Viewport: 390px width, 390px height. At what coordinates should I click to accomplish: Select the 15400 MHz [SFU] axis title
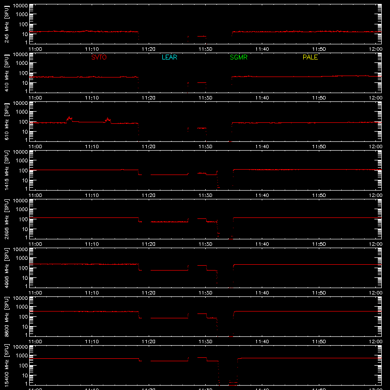coord(6,366)
